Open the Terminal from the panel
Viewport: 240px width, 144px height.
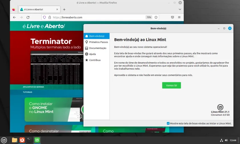[x=29, y=140]
